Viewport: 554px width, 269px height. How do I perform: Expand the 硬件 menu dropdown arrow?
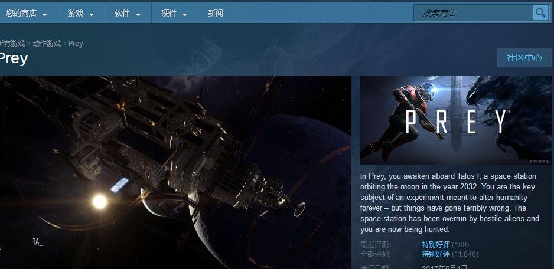pyautogui.click(x=185, y=15)
